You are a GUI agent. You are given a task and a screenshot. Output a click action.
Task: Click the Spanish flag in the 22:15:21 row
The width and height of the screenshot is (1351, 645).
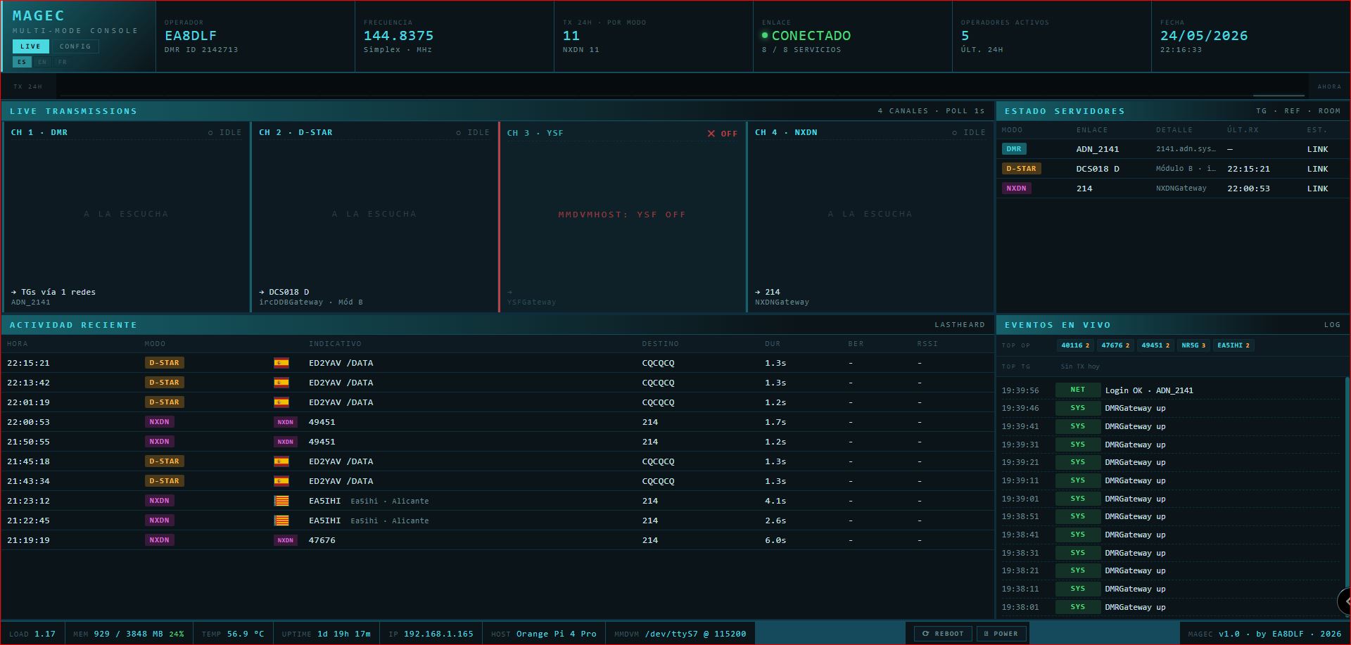[x=281, y=363]
